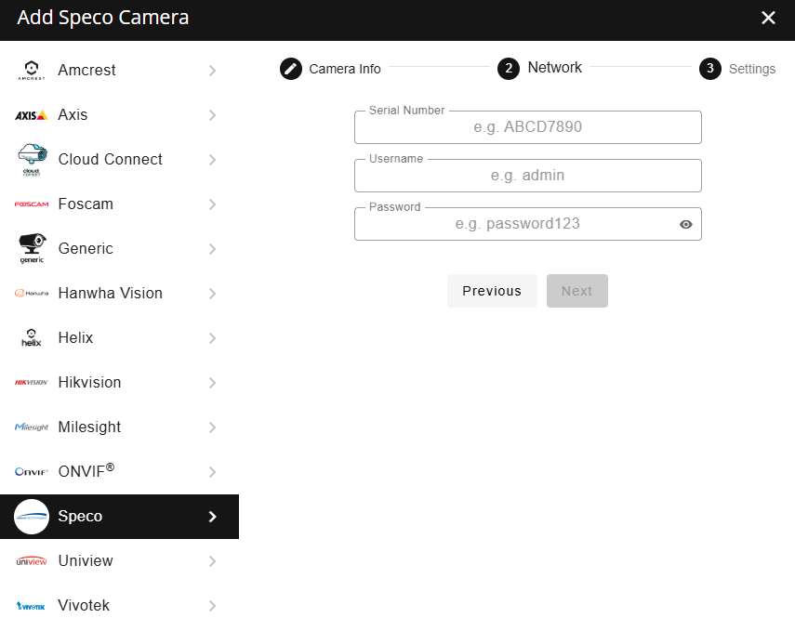Click the Uniview logo icon
795x631 pixels.
pyautogui.click(x=32, y=561)
